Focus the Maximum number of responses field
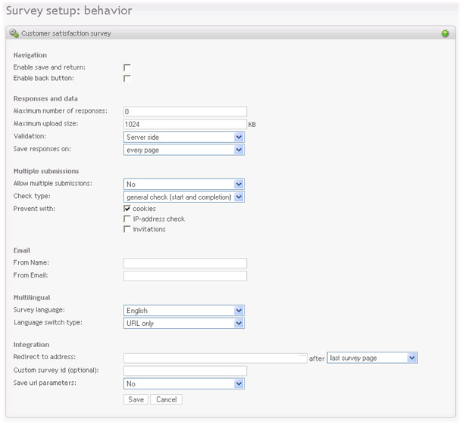462x425 pixels. (x=185, y=111)
